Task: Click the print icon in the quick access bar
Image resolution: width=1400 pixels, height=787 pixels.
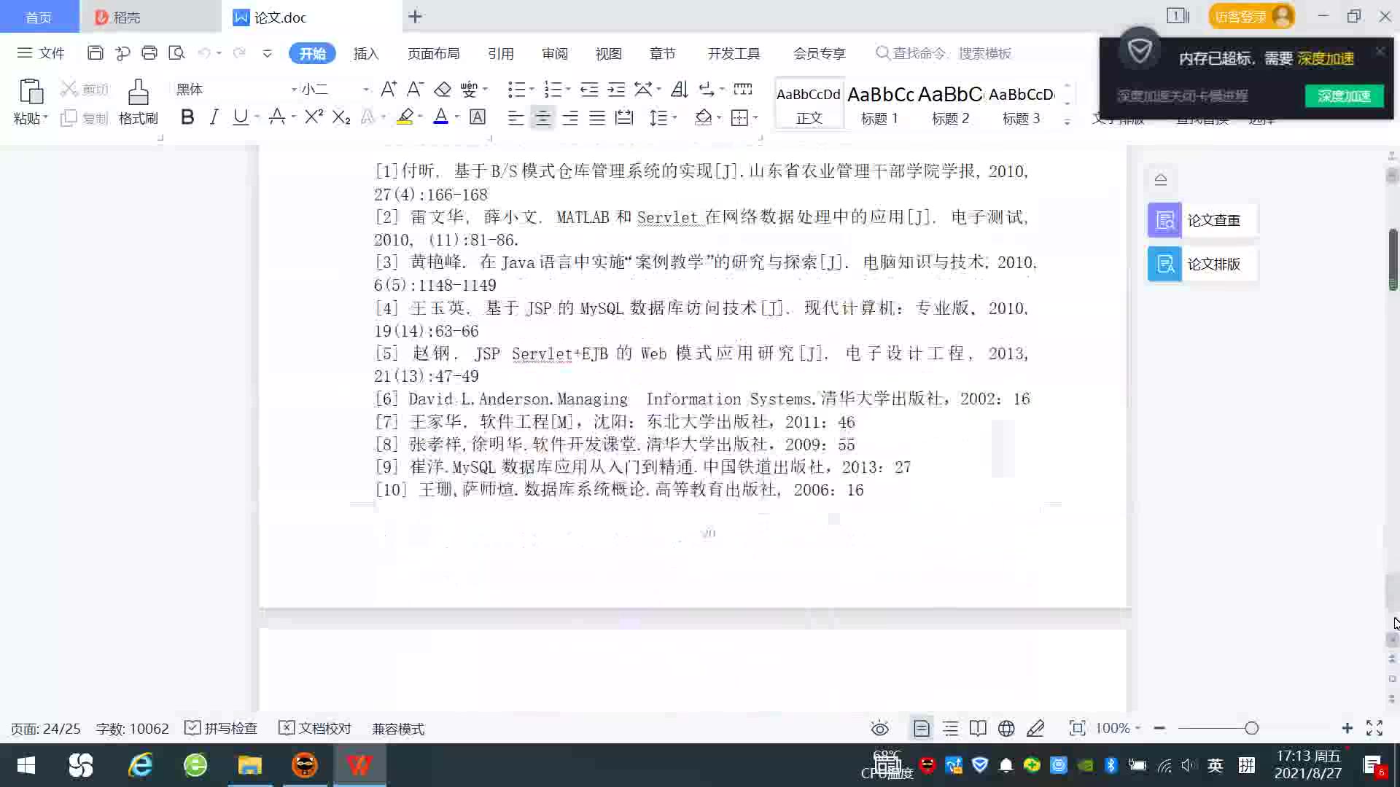Action: (149, 53)
